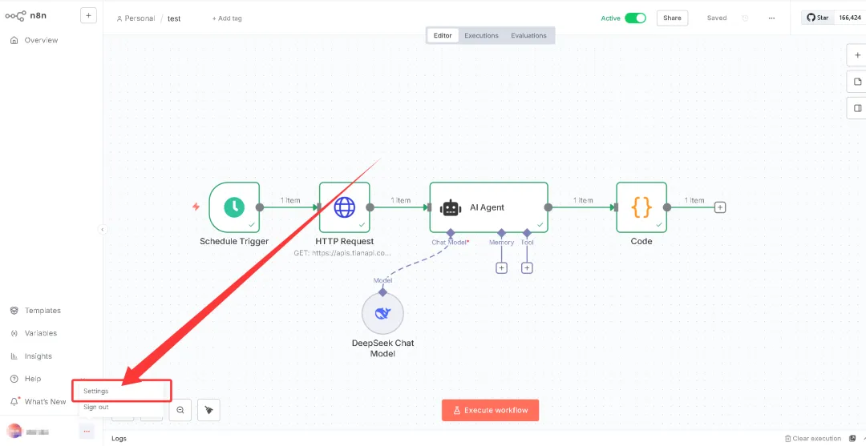Viewport: 866px width, 446px height.
Task: Open the Templates section
Action: tap(36, 311)
